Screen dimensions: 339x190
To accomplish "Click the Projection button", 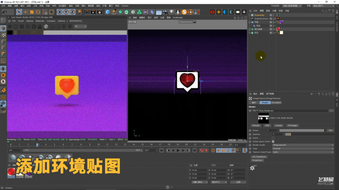I will pyautogui.click(x=257, y=160).
